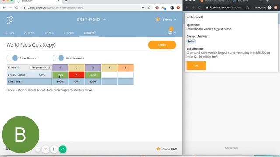The height and width of the screenshot is (157, 280).
Task: Click the Incognito indicator icon
Action: (x=269, y=7)
